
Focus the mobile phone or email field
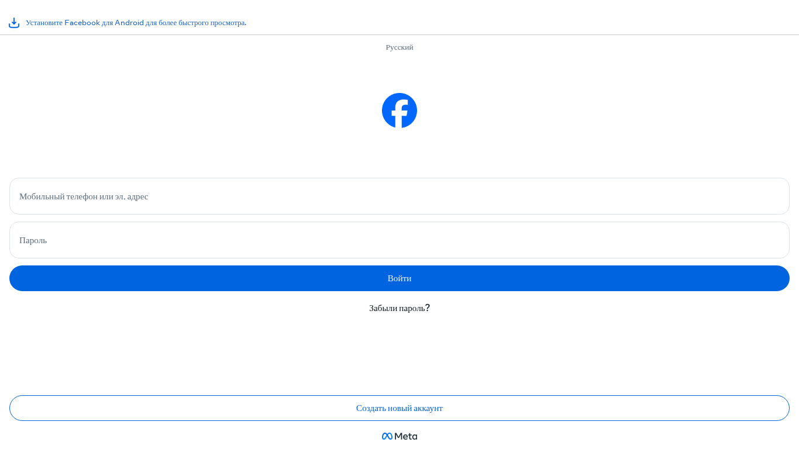point(399,196)
